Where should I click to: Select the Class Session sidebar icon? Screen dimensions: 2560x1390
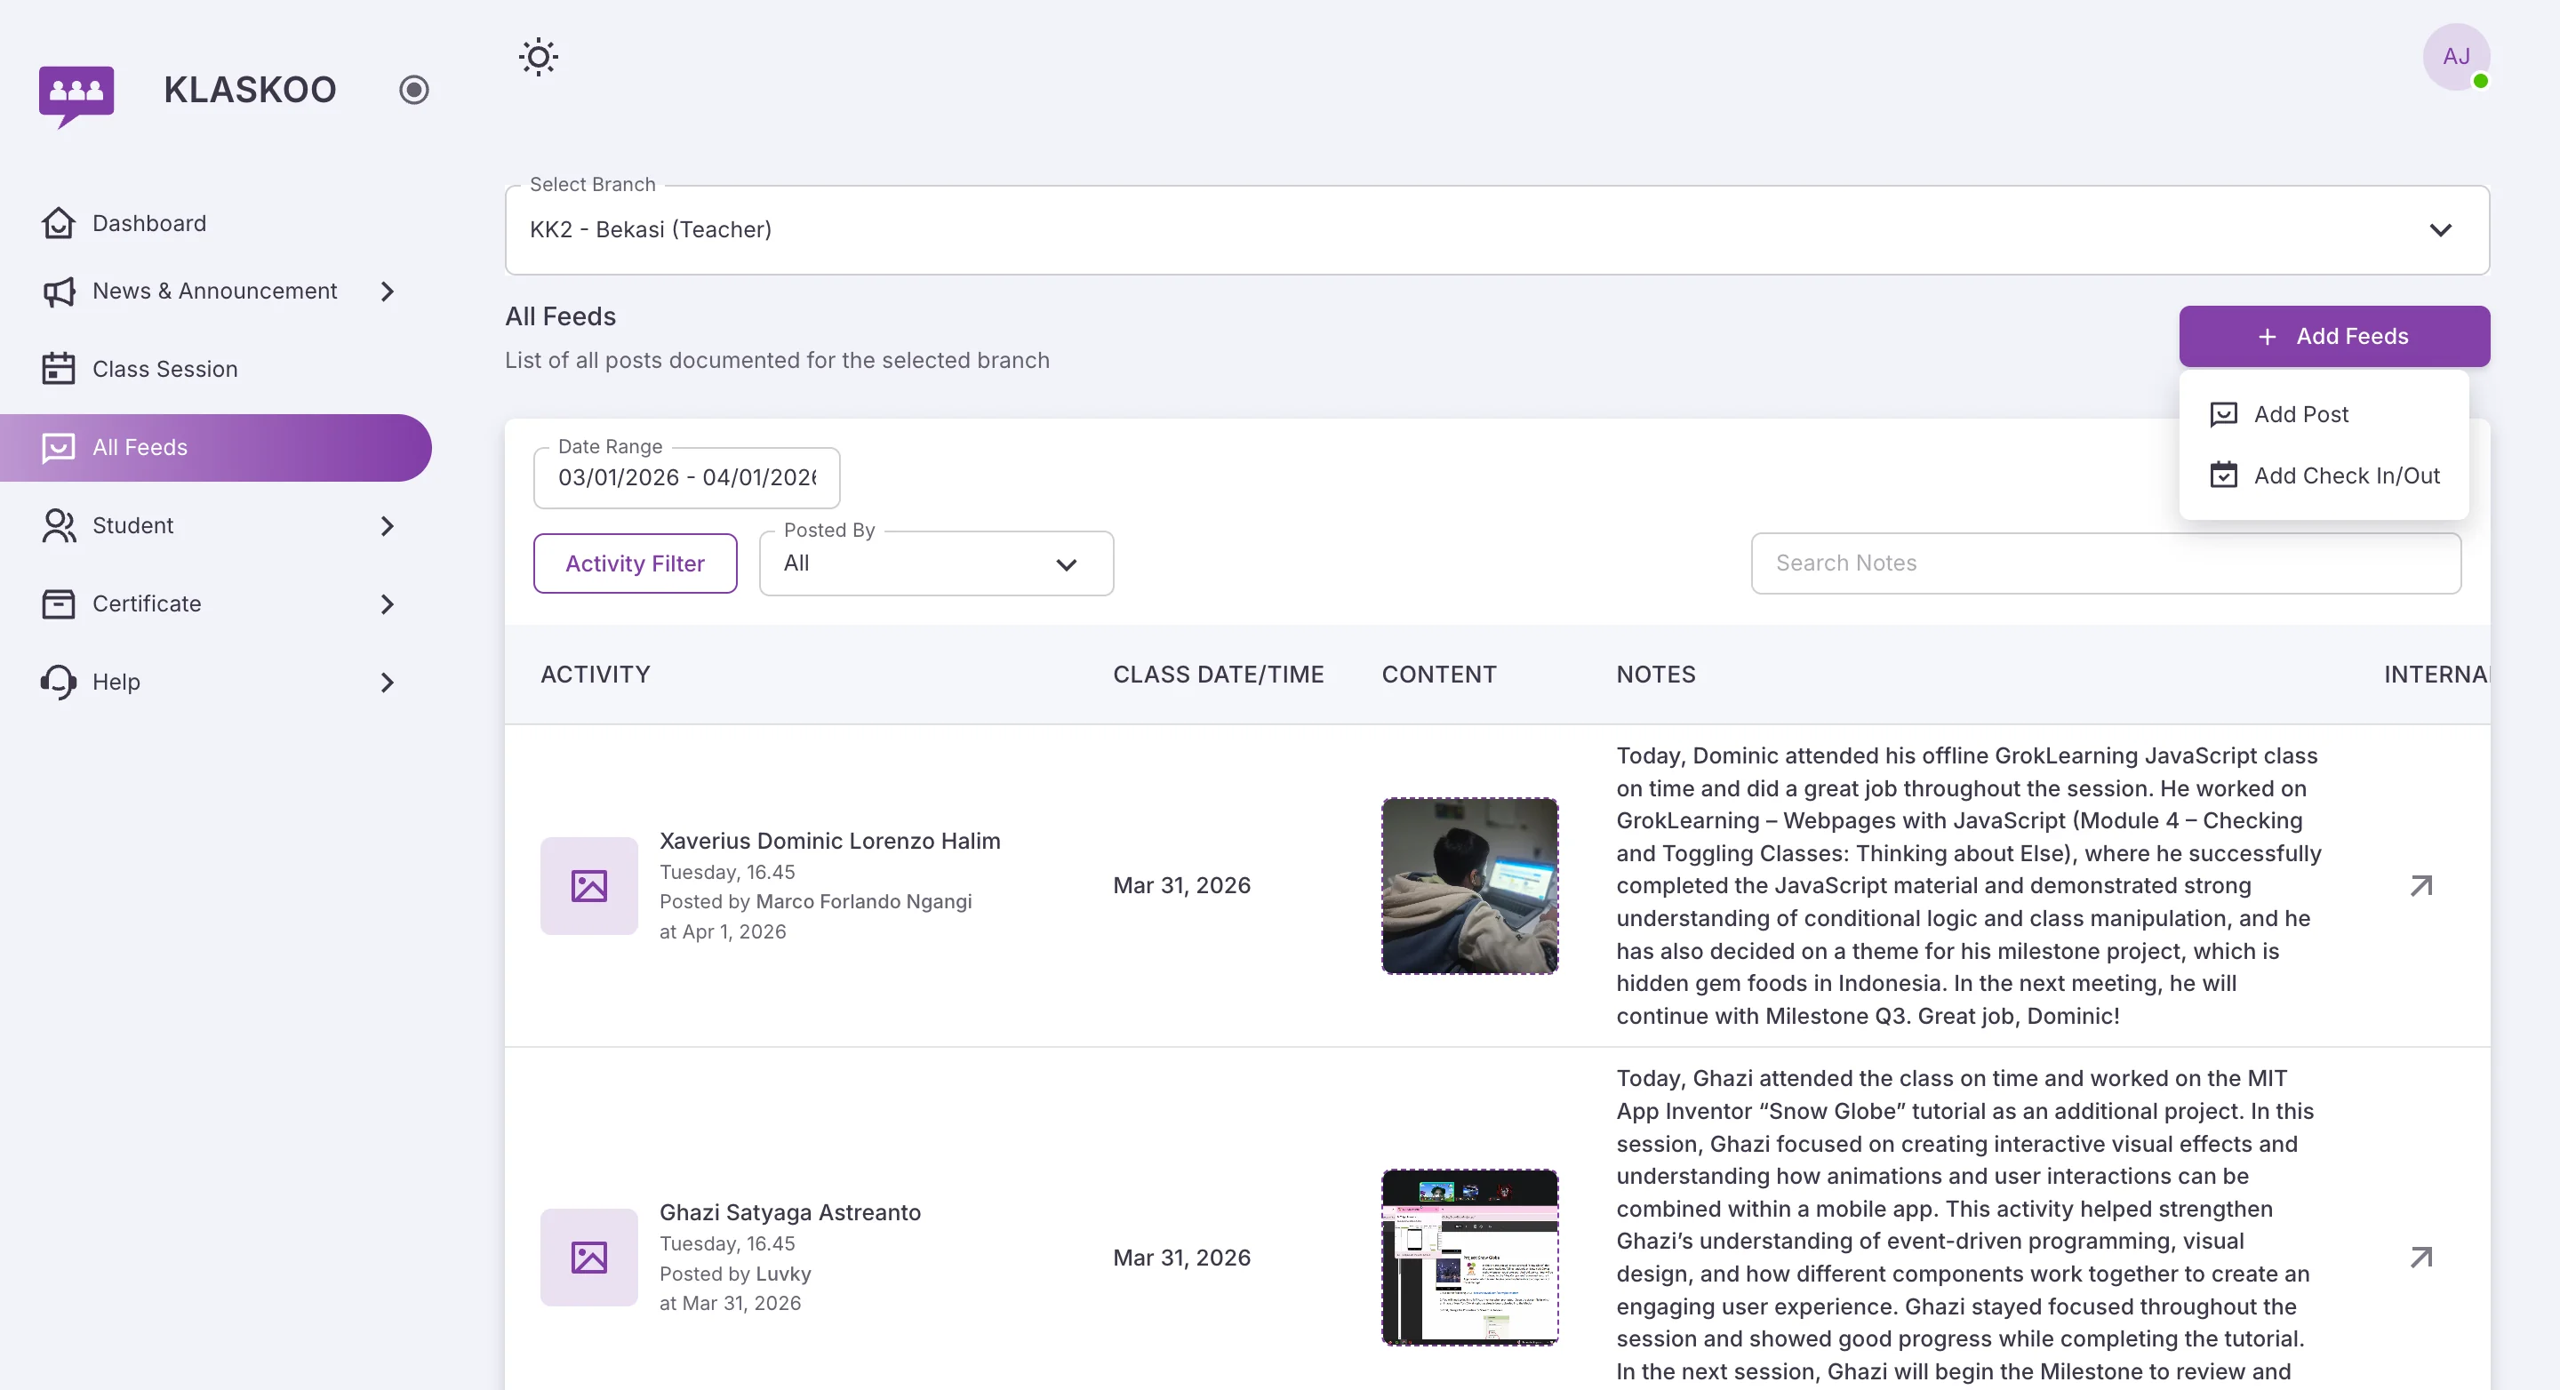[x=58, y=368]
